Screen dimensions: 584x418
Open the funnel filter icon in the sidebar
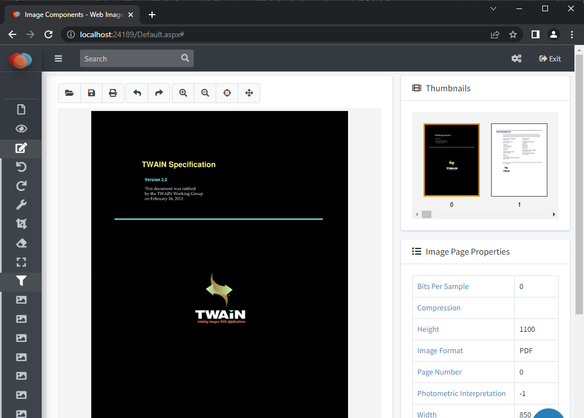pos(21,281)
